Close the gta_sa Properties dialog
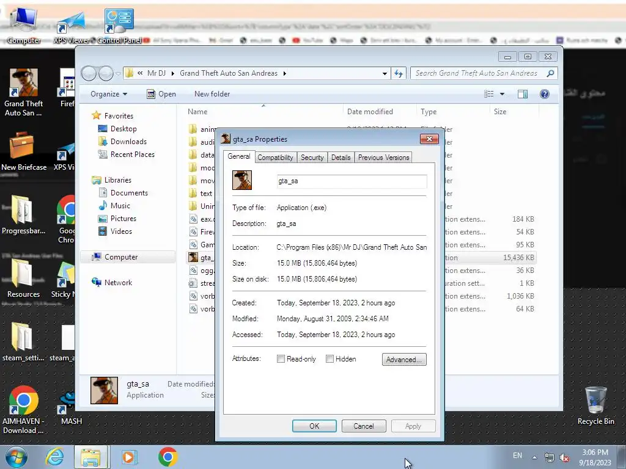Image resolution: width=626 pixels, height=469 pixels. [429, 139]
